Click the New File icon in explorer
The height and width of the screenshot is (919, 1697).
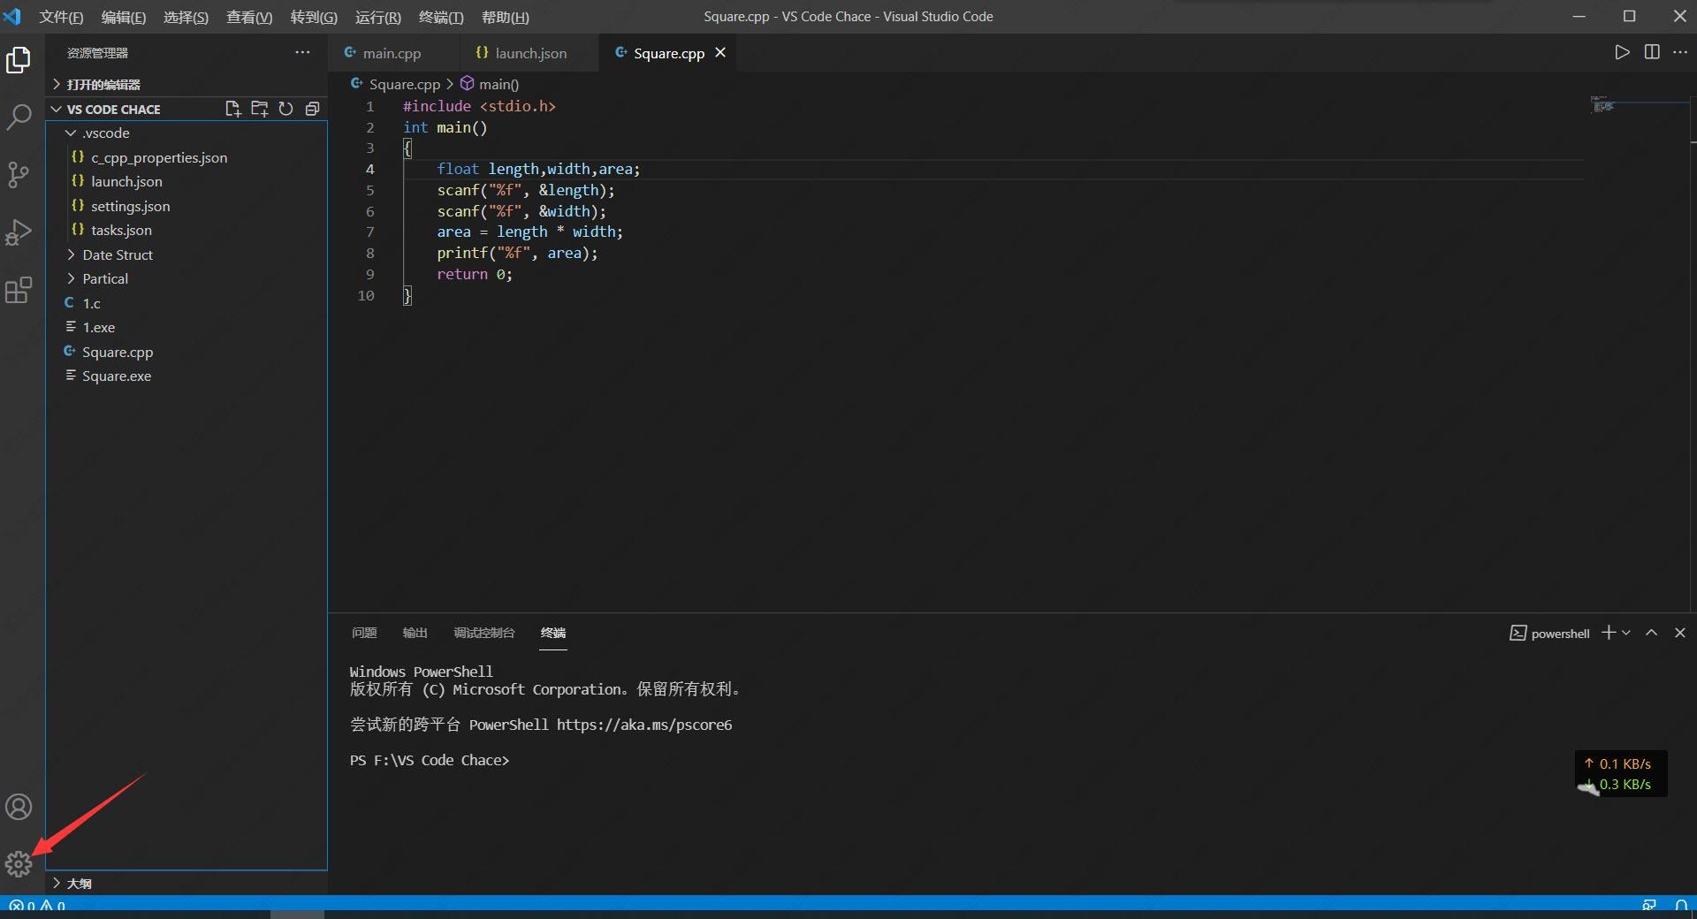click(x=232, y=109)
